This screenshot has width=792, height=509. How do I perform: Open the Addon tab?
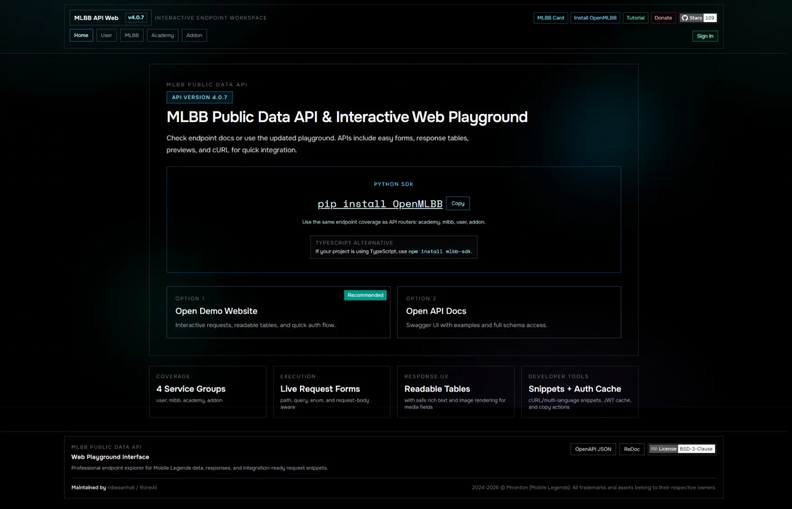(194, 35)
